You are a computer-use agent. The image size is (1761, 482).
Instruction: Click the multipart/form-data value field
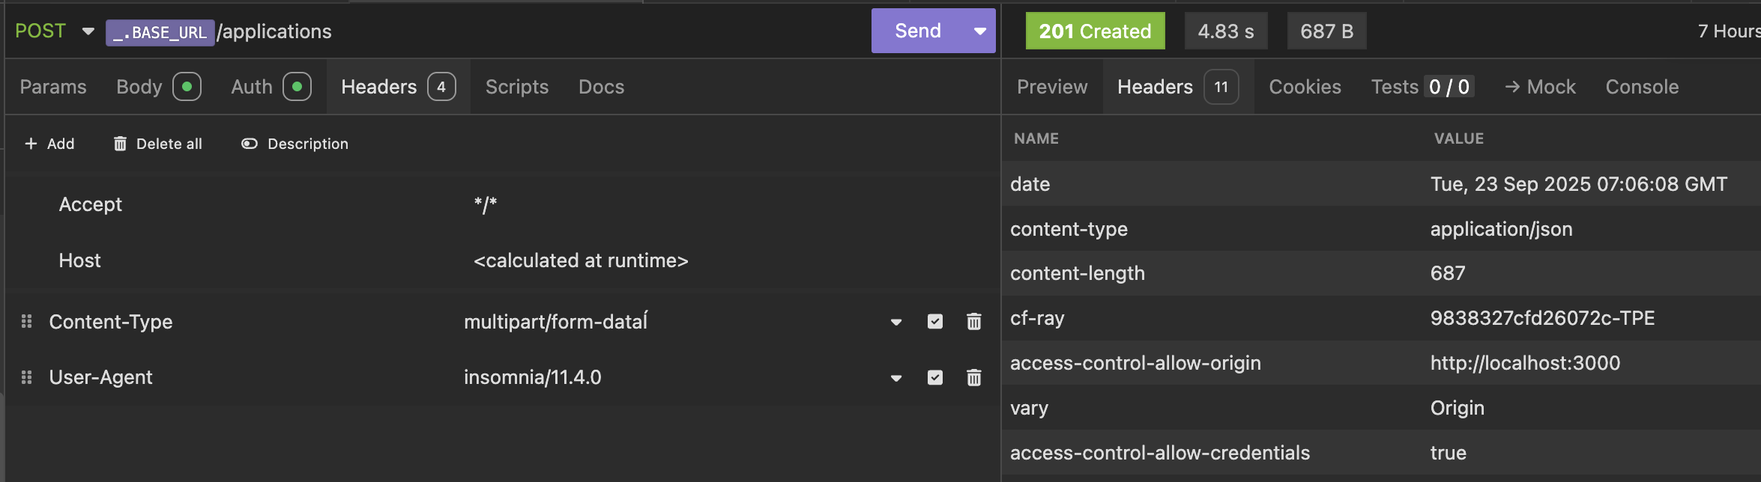pyautogui.click(x=555, y=322)
